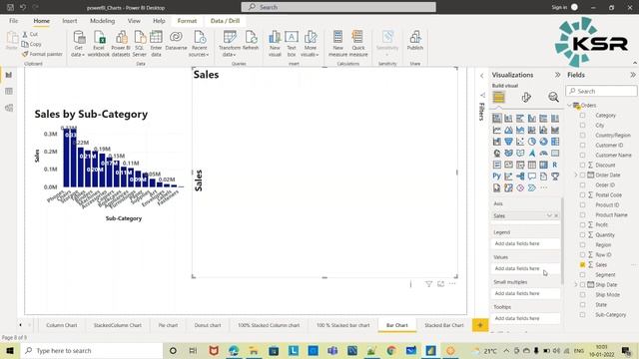Image resolution: width=639 pixels, height=359 pixels.
Task: Switch to Stacked Bar Chart page tab
Action: pos(443,325)
